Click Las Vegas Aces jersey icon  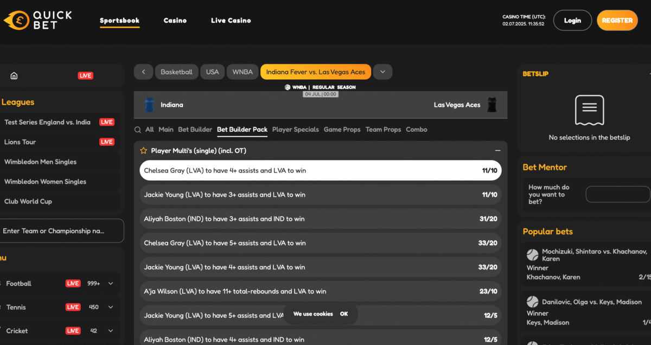coord(492,105)
